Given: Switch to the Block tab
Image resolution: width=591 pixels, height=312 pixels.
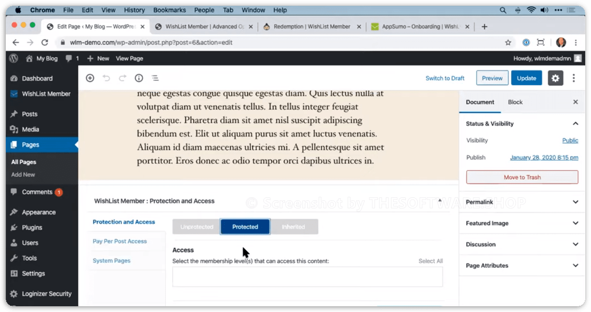Looking at the screenshot, I should click(x=515, y=102).
